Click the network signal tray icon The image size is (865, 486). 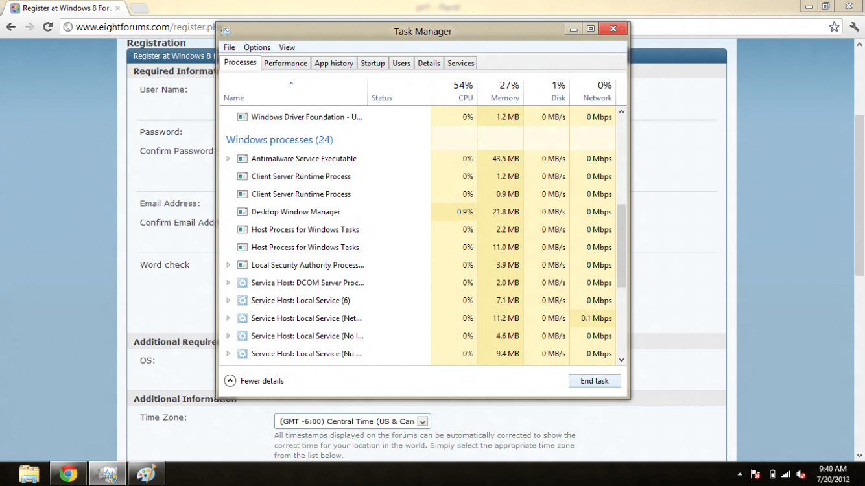coord(786,474)
